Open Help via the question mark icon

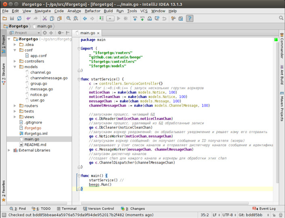189,19
